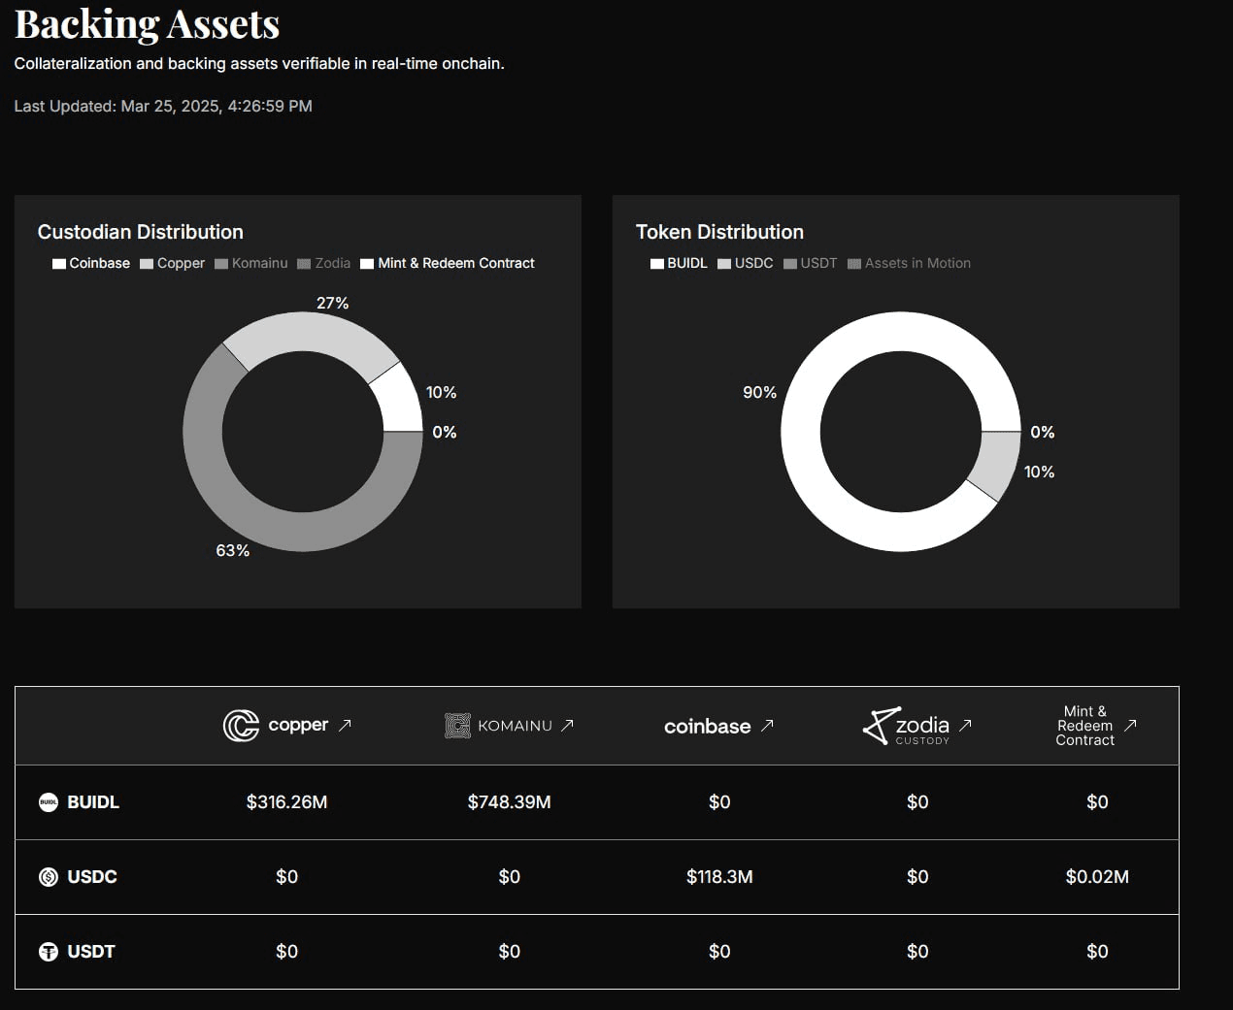Open the coinbase wordmark link in table header
The height and width of the screenshot is (1010, 1233).
click(708, 726)
